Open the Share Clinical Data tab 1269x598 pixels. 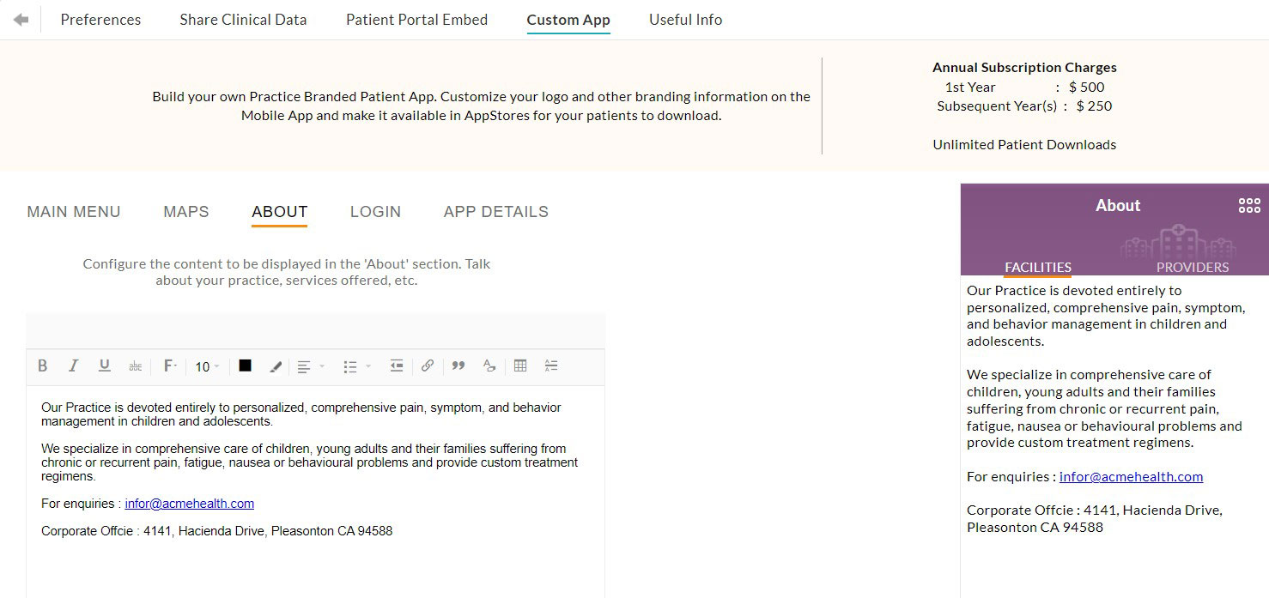[x=243, y=20]
